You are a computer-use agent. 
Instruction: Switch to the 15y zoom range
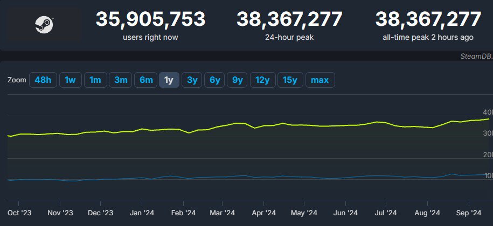tap(290, 80)
